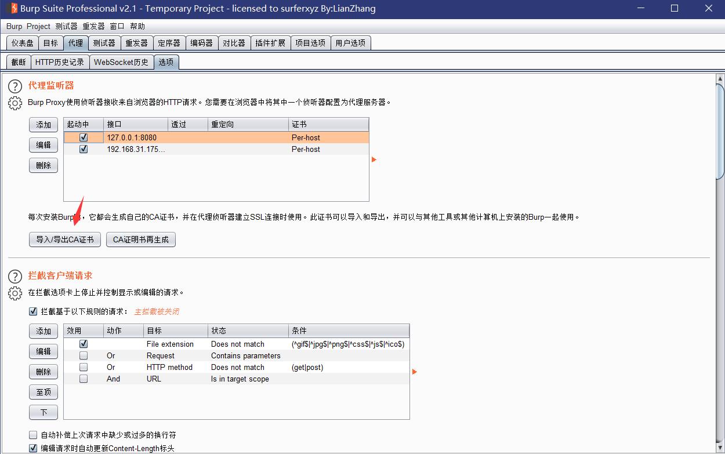
Task: Click 编辑 button for intercept rules
Action: [x=43, y=351]
